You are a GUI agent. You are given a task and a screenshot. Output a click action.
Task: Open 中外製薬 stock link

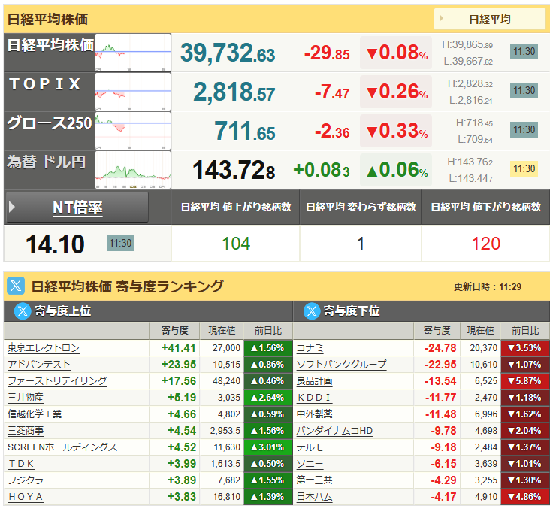[314, 414]
